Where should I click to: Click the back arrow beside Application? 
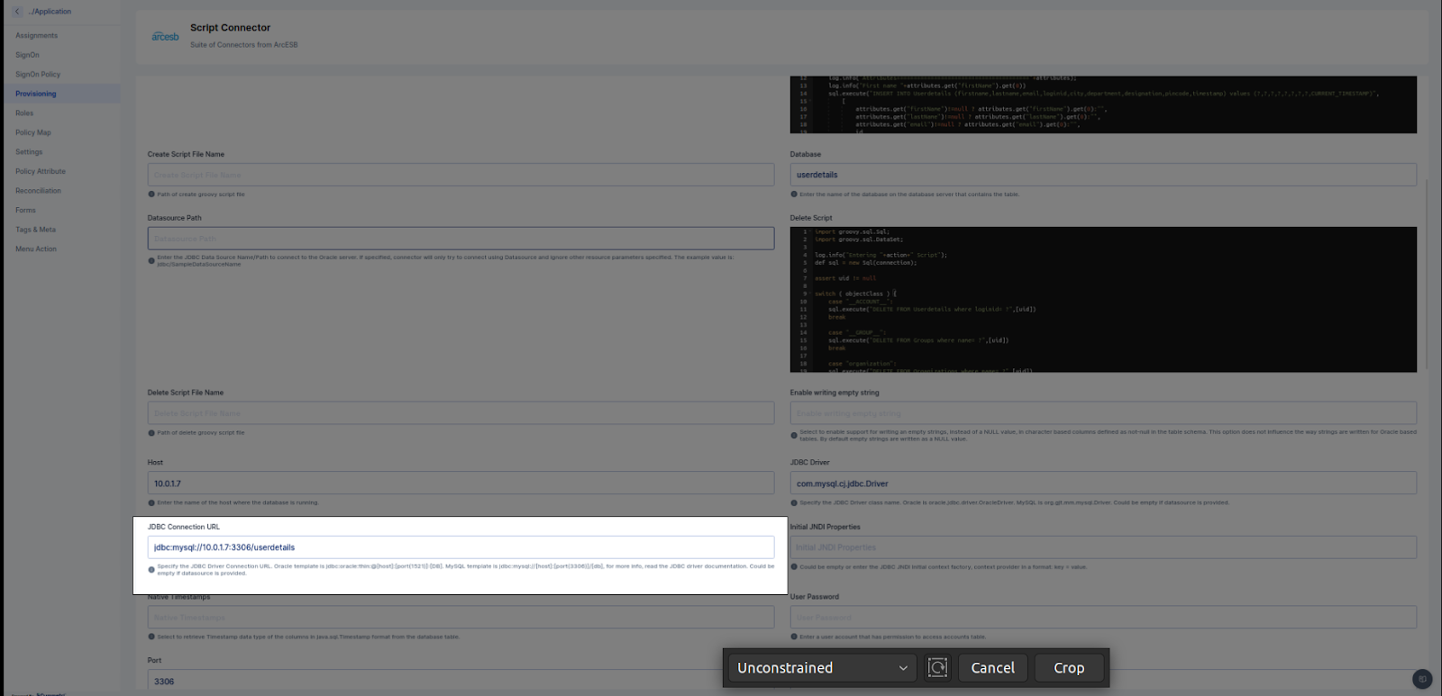[x=17, y=12]
